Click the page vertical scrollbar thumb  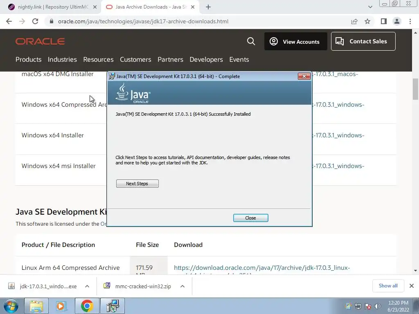tap(415, 89)
